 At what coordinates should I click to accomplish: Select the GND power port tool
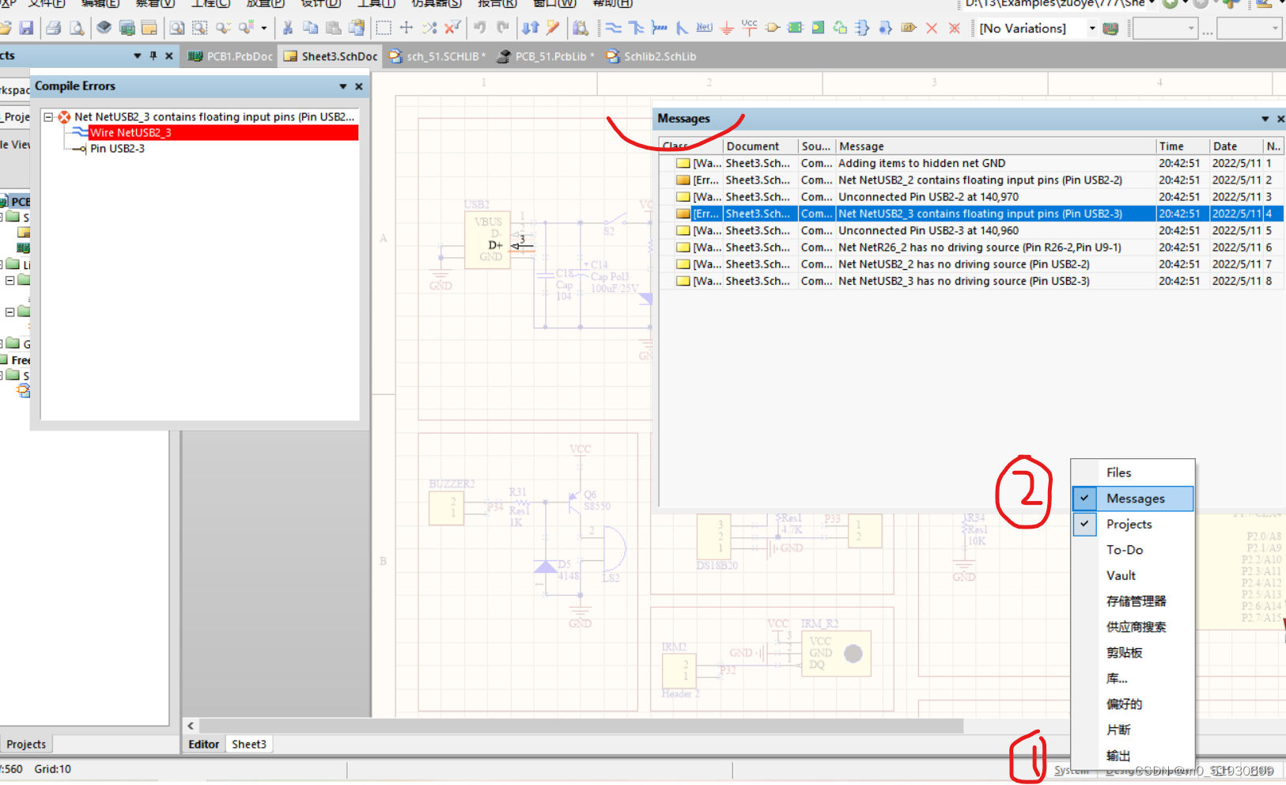click(x=727, y=28)
